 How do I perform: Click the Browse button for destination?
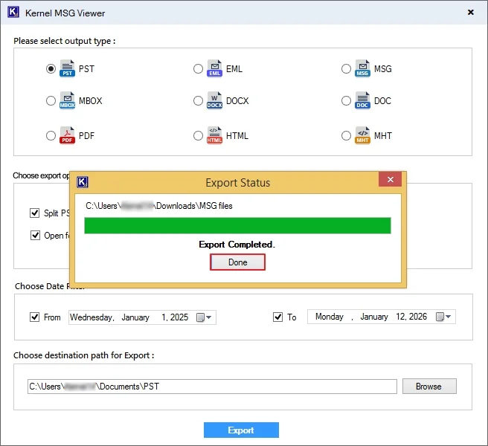428,387
